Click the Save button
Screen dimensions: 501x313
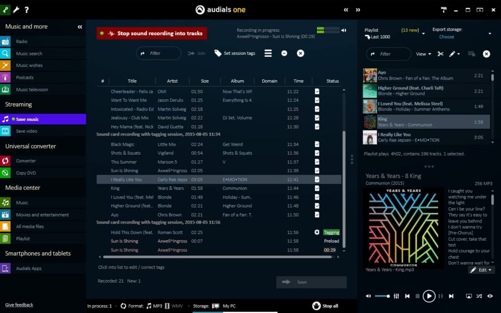tap(311, 282)
